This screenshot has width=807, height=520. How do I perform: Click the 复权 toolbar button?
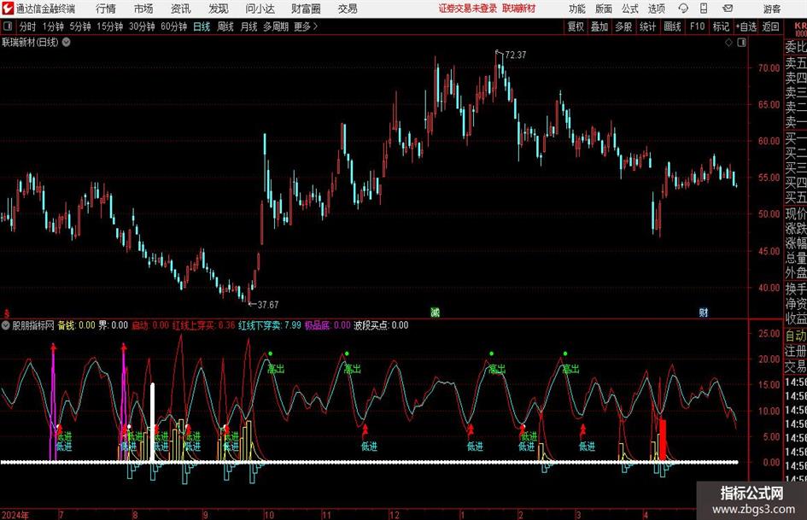click(x=576, y=26)
